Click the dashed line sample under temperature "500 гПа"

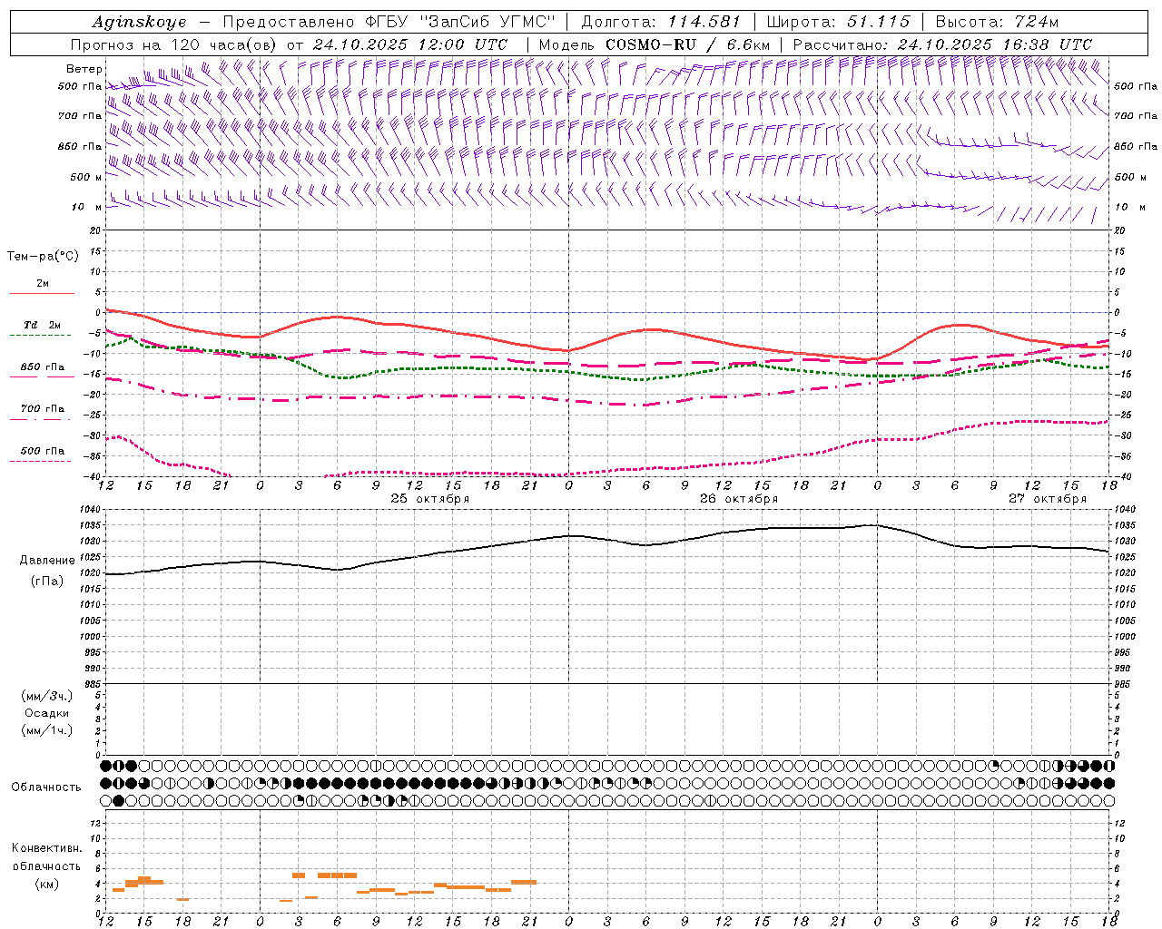[42, 461]
